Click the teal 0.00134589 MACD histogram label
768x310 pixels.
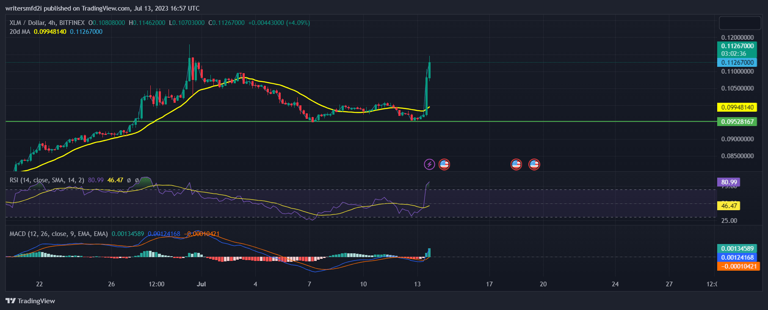point(737,249)
